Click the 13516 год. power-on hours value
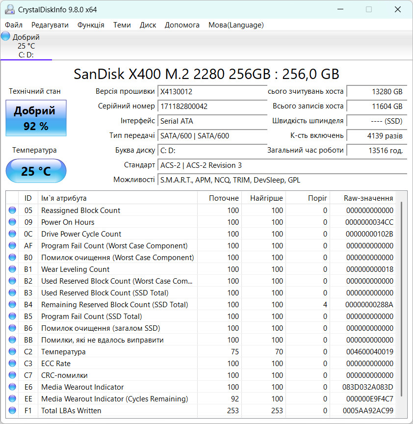This screenshot has width=413, height=424. pyautogui.click(x=377, y=150)
